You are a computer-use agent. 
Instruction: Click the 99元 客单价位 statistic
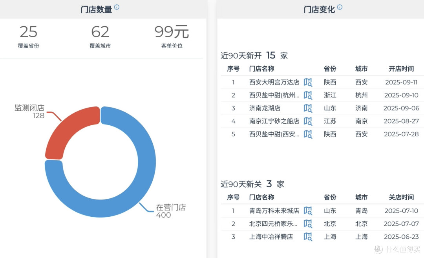(172, 37)
